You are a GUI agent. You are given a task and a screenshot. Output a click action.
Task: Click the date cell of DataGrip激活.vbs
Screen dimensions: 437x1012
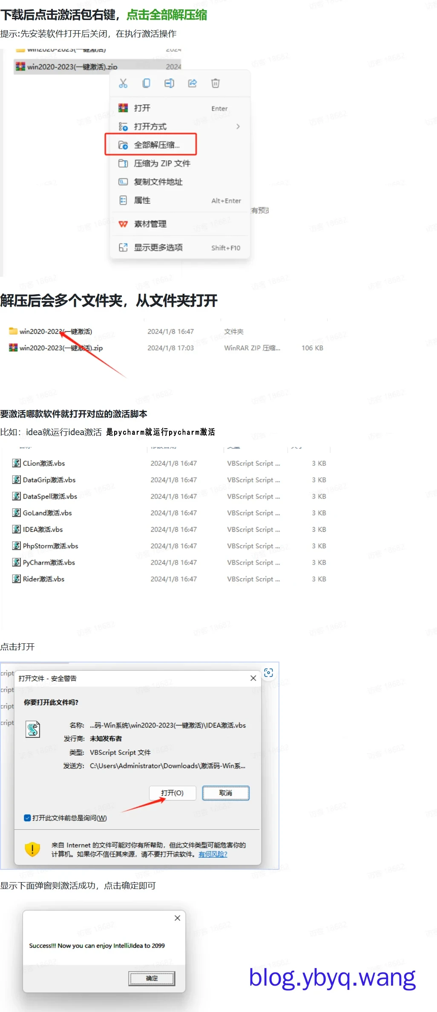click(x=174, y=480)
